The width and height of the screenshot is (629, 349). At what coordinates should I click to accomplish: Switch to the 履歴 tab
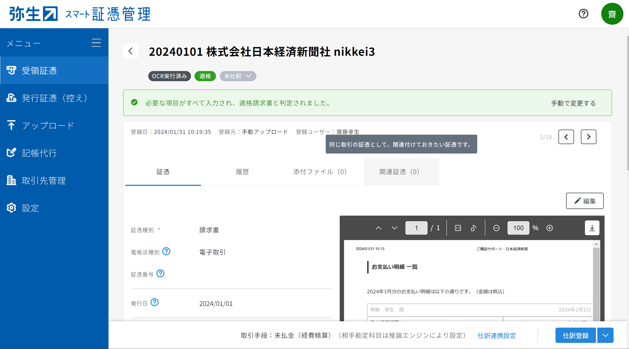coord(242,172)
